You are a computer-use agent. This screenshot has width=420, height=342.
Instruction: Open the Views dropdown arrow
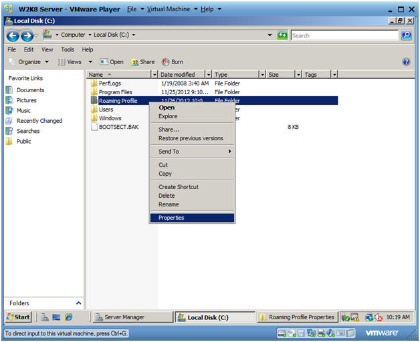point(90,62)
